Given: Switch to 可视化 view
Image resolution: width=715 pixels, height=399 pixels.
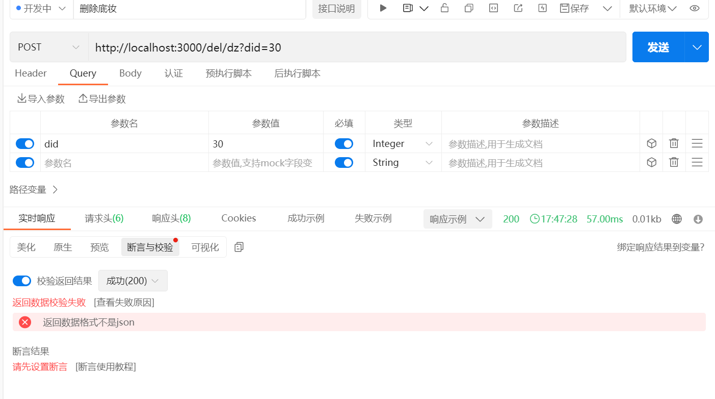Looking at the screenshot, I should pos(205,247).
